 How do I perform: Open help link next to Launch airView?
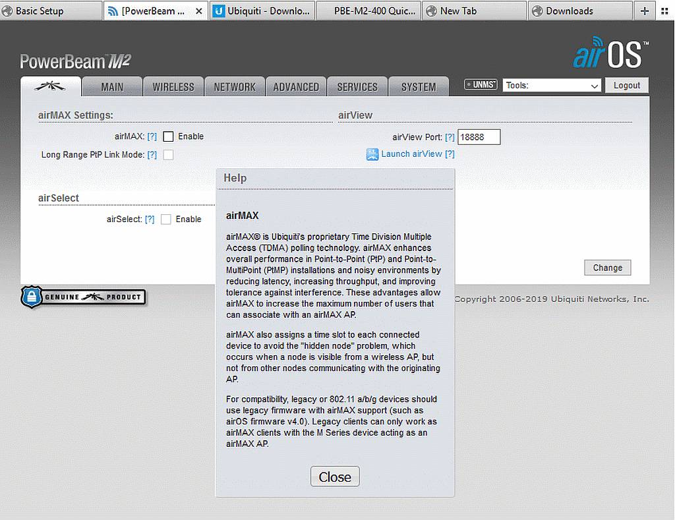pos(450,154)
